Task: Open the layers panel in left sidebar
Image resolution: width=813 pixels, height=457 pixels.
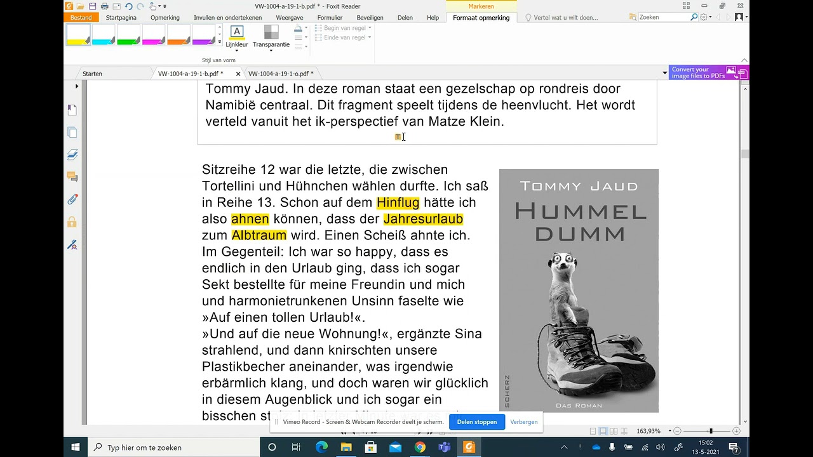Action: [x=72, y=154]
